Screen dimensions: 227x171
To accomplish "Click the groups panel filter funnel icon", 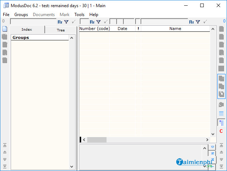I will pyautogui.click(x=66, y=22).
